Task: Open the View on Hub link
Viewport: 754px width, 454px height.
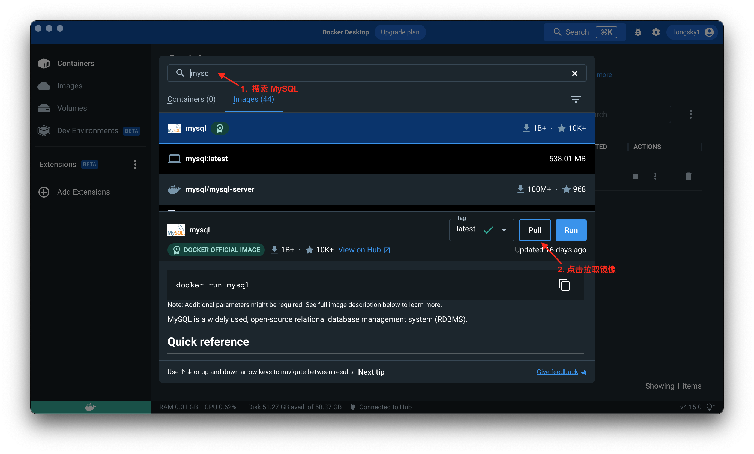Action: tap(364, 250)
